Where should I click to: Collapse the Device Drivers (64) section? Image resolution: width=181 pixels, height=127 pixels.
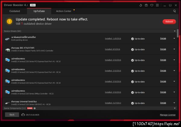pyautogui.click(x=175, y=31)
